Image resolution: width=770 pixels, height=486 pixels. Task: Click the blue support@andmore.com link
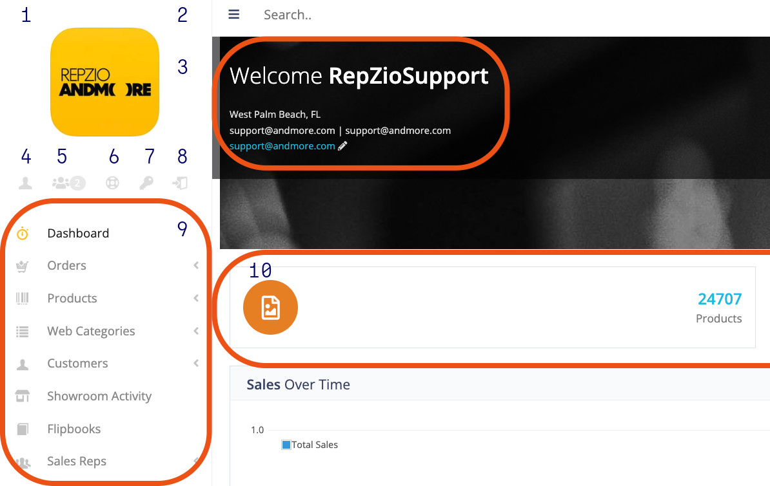tap(282, 146)
